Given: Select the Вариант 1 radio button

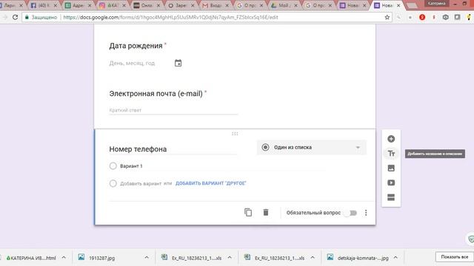Looking at the screenshot, I should [113, 166].
